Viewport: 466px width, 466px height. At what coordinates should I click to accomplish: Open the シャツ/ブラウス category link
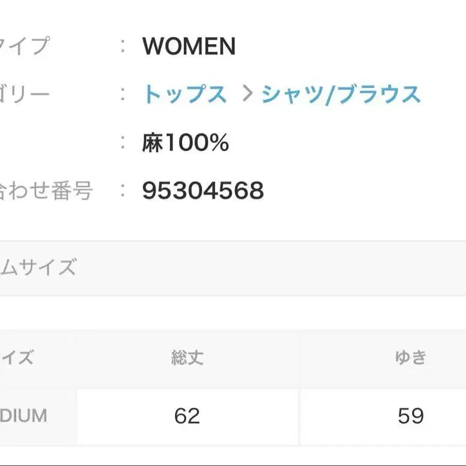pyautogui.click(x=341, y=95)
